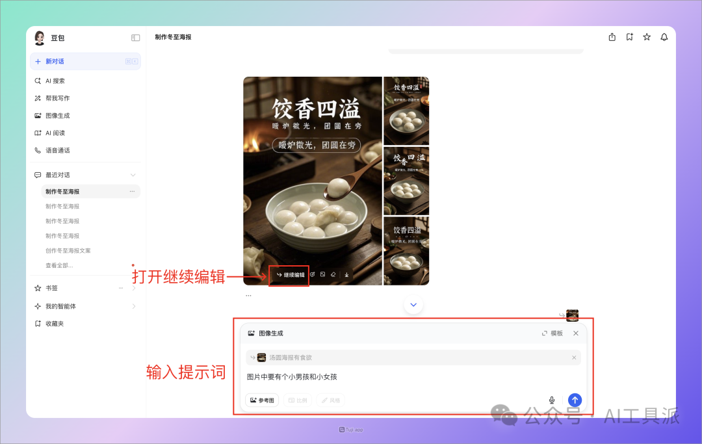The height and width of the screenshot is (444, 702).
Task: Expand the 我的智能体 arrow
Action: click(134, 307)
